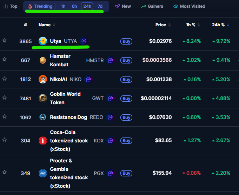Click Buy for NikolAI

pyautogui.click(x=126, y=80)
